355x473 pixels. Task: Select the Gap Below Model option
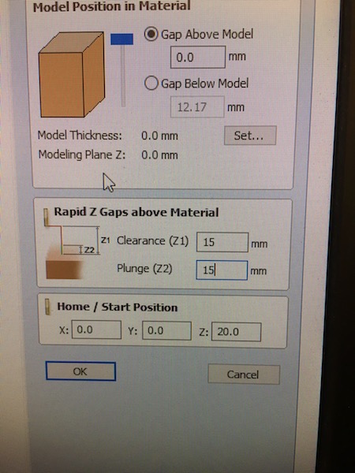151,83
